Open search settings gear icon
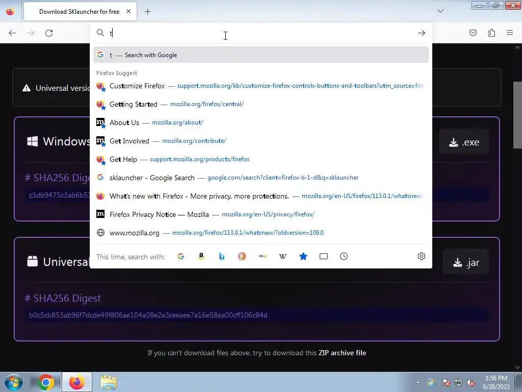 [422, 256]
